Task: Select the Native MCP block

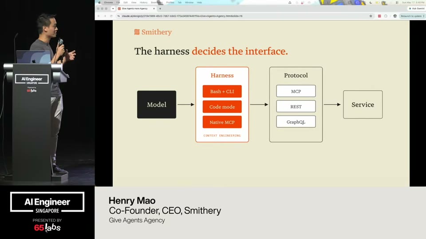Action: [222, 122]
